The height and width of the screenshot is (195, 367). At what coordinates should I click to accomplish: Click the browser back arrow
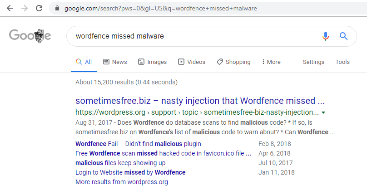tap(10, 9)
